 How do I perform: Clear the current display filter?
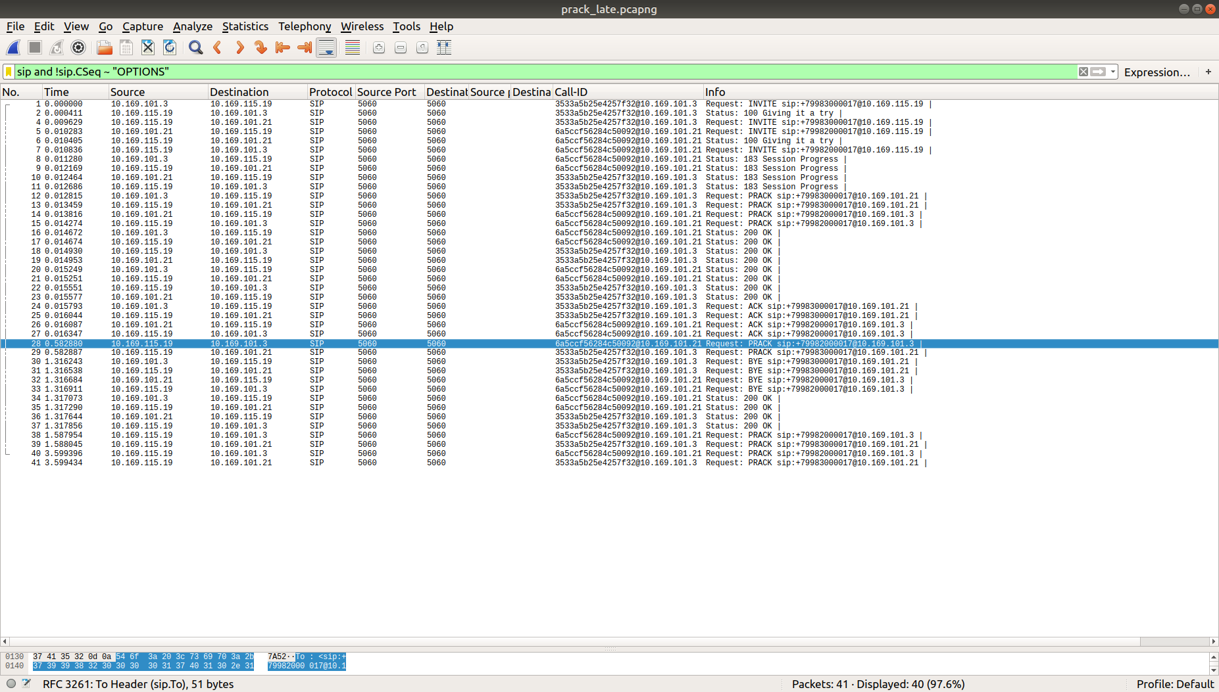tap(1083, 72)
